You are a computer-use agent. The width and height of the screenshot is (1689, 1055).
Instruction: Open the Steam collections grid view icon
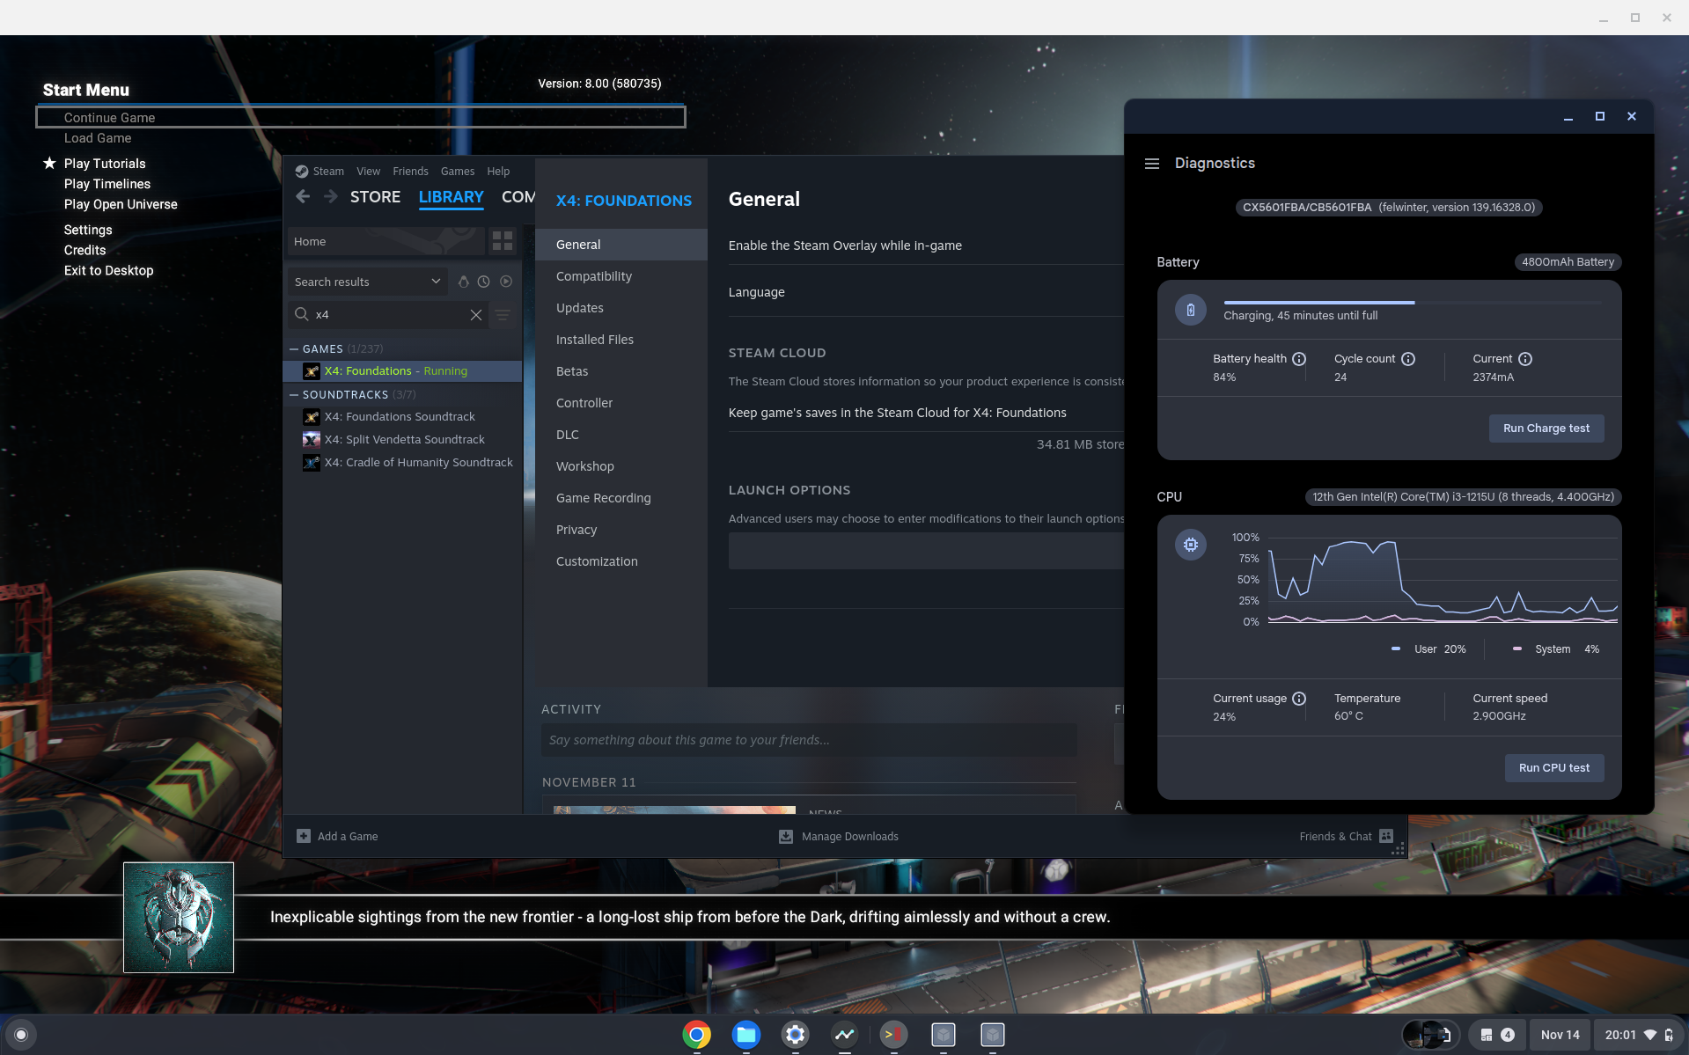click(x=503, y=241)
